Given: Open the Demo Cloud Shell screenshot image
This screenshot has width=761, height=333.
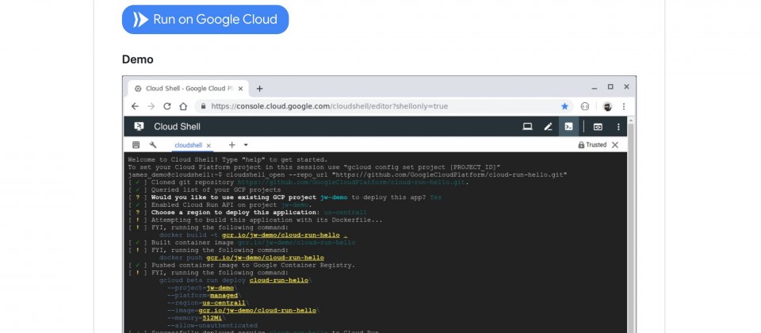Looking at the screenshot, I should coord(379,204).
